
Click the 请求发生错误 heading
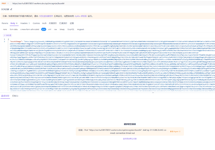[130, 124]
